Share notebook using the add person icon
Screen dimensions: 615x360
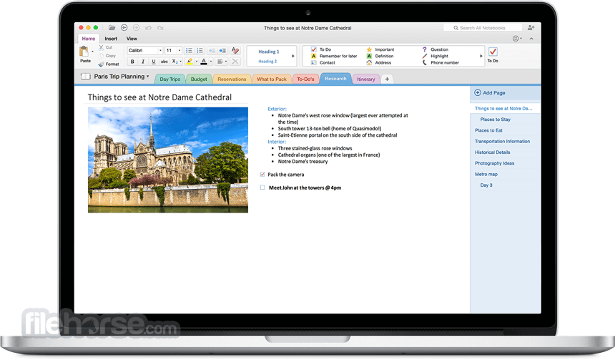coord(531,27)
